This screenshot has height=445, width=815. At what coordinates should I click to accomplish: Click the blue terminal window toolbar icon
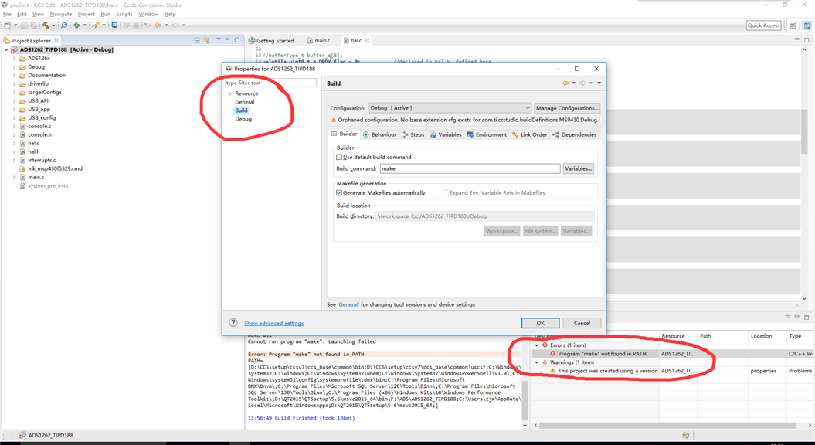point(114,25)
